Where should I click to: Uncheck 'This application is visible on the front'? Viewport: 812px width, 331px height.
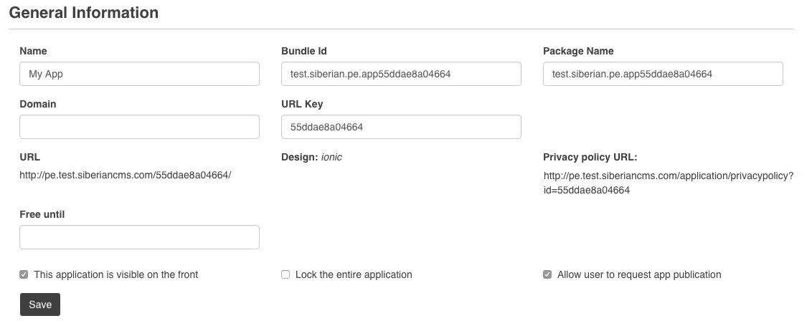pos(24,274)
